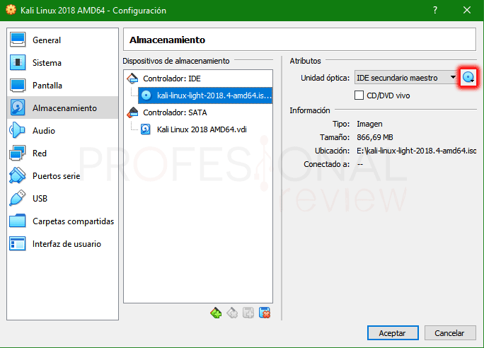Click the Información section label

[x=310, y=110]
